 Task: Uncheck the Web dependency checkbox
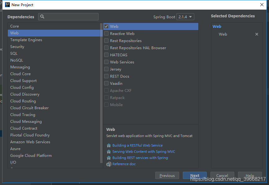point(106,26)
